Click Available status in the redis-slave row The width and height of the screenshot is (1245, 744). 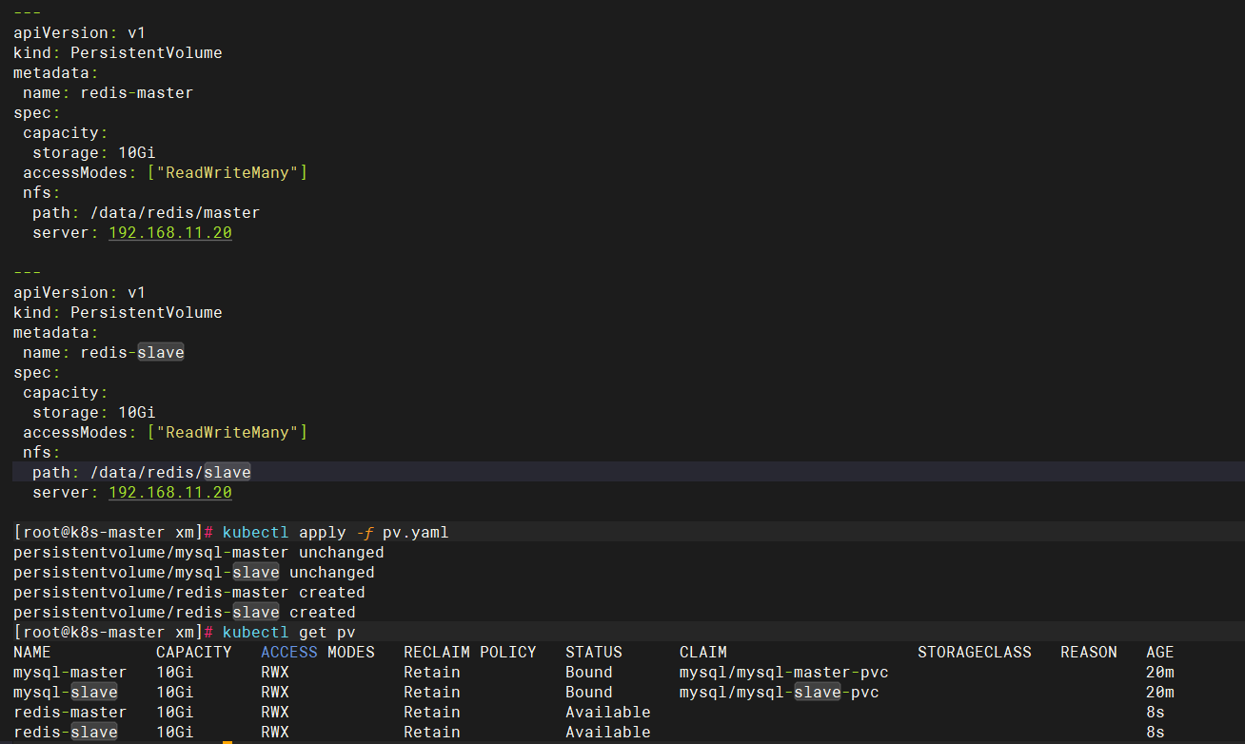(x=608, y=732)
